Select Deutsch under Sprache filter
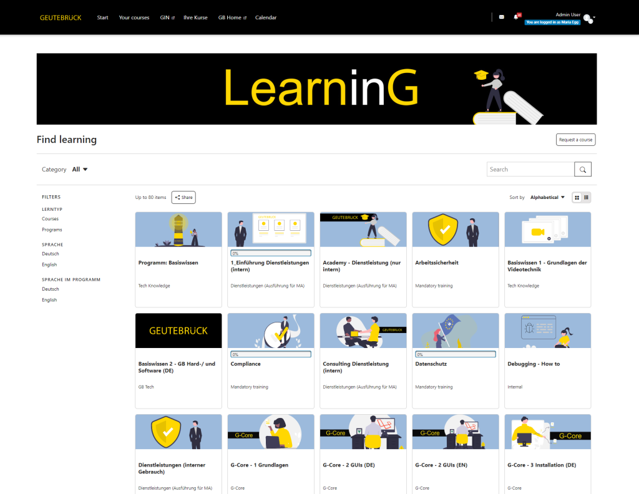This screenshot has height=494, width=639. click(51, 254)
